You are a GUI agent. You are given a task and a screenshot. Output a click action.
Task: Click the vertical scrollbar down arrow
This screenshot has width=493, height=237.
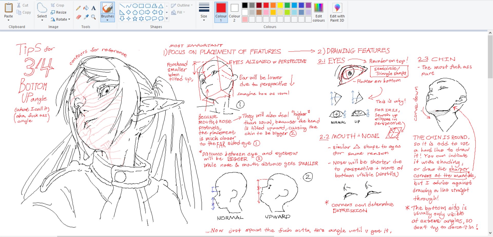(x=490, y=233)
